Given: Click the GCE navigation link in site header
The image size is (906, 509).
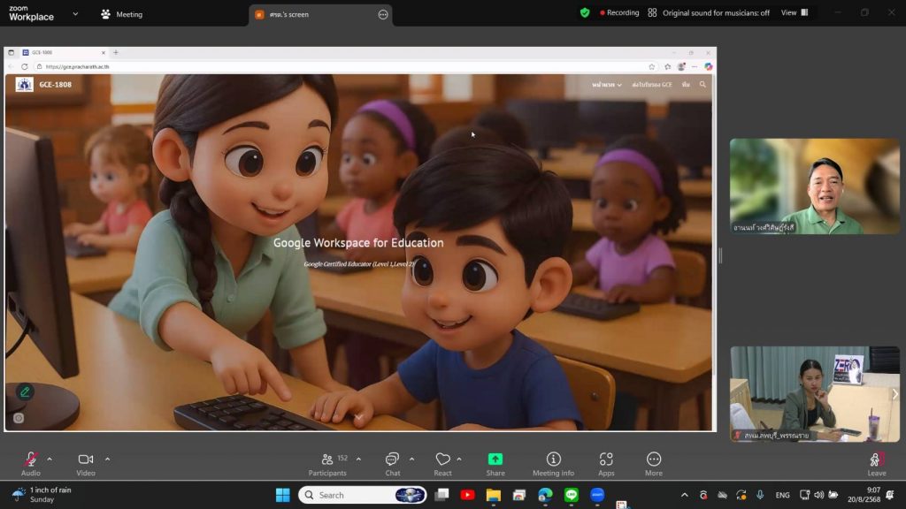Looking at the screenshot, I should pos(652,85).
